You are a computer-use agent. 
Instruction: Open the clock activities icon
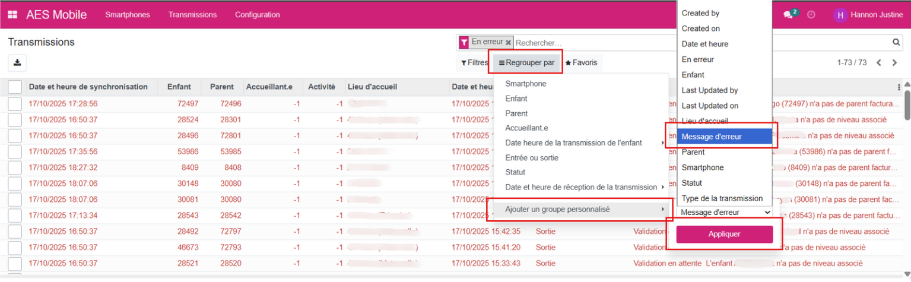(811, 15)
